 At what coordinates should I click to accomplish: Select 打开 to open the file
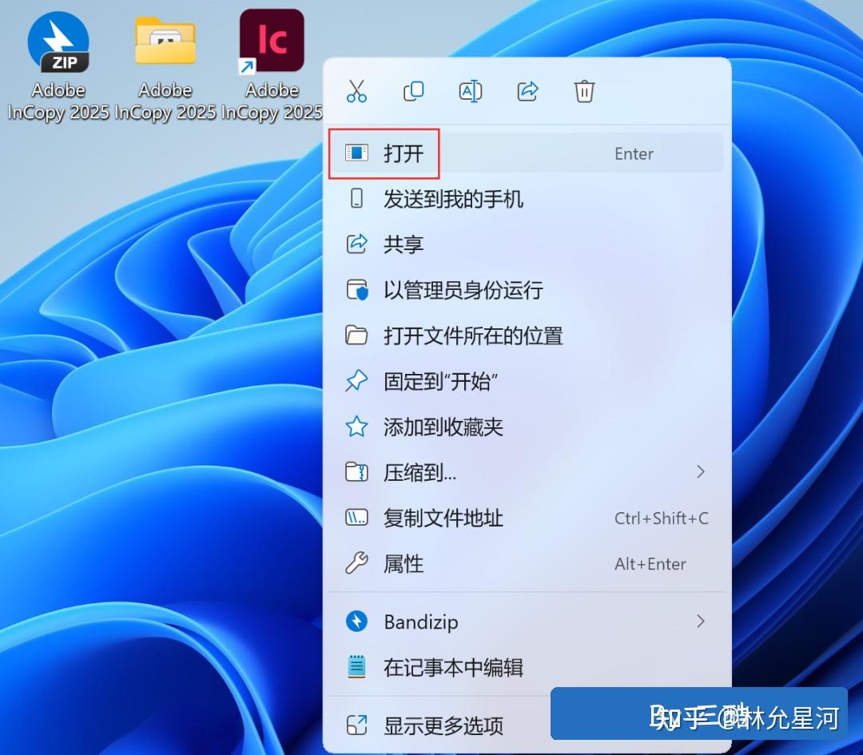point(404,153)
